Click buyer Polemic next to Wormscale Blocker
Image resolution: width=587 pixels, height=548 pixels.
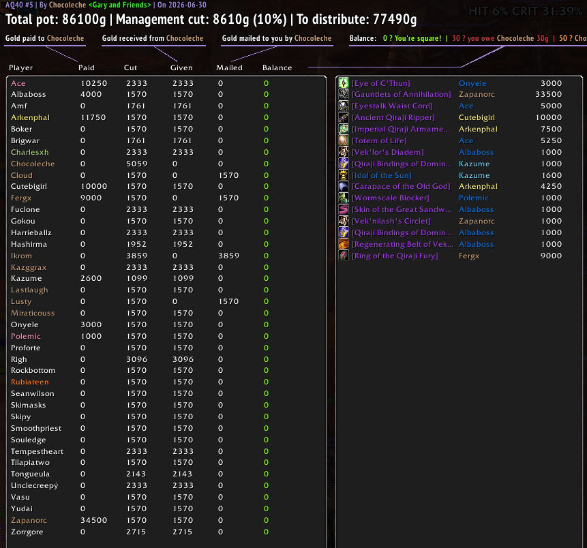pyautogui.click(x=474, y=198)
